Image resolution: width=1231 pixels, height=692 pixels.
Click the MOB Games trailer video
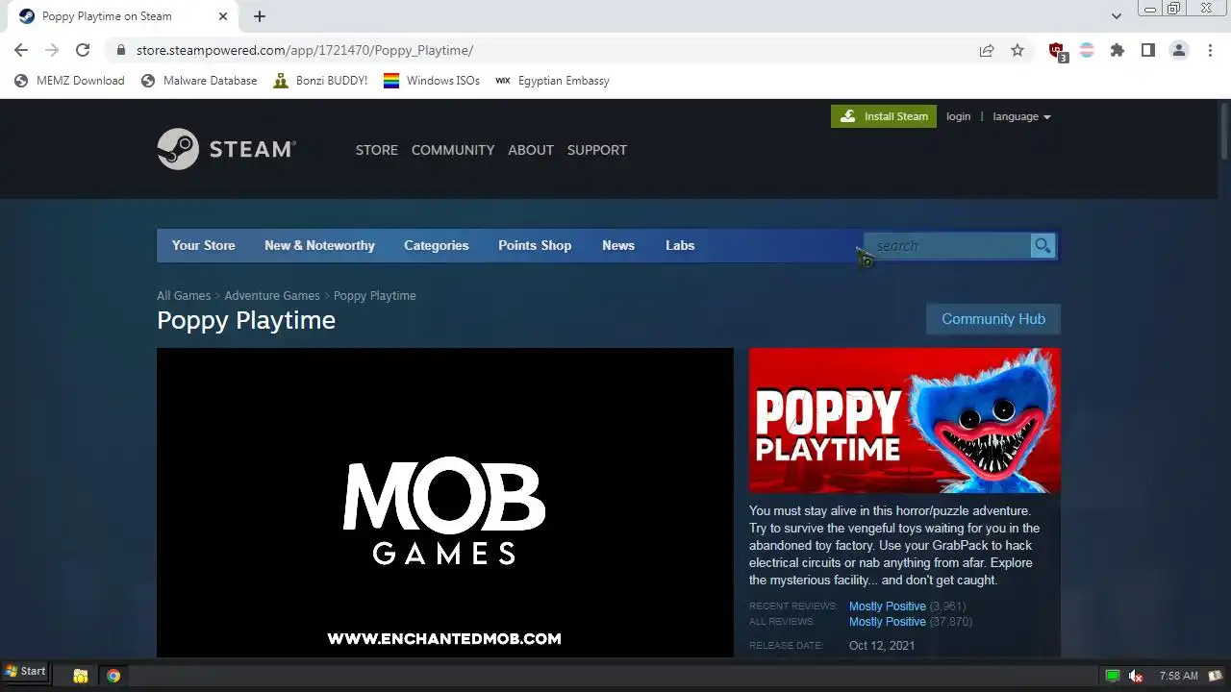(x=445, y=503)
